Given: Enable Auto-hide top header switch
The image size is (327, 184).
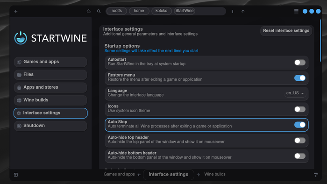Looking at the screenshot, I should (300, 141).
